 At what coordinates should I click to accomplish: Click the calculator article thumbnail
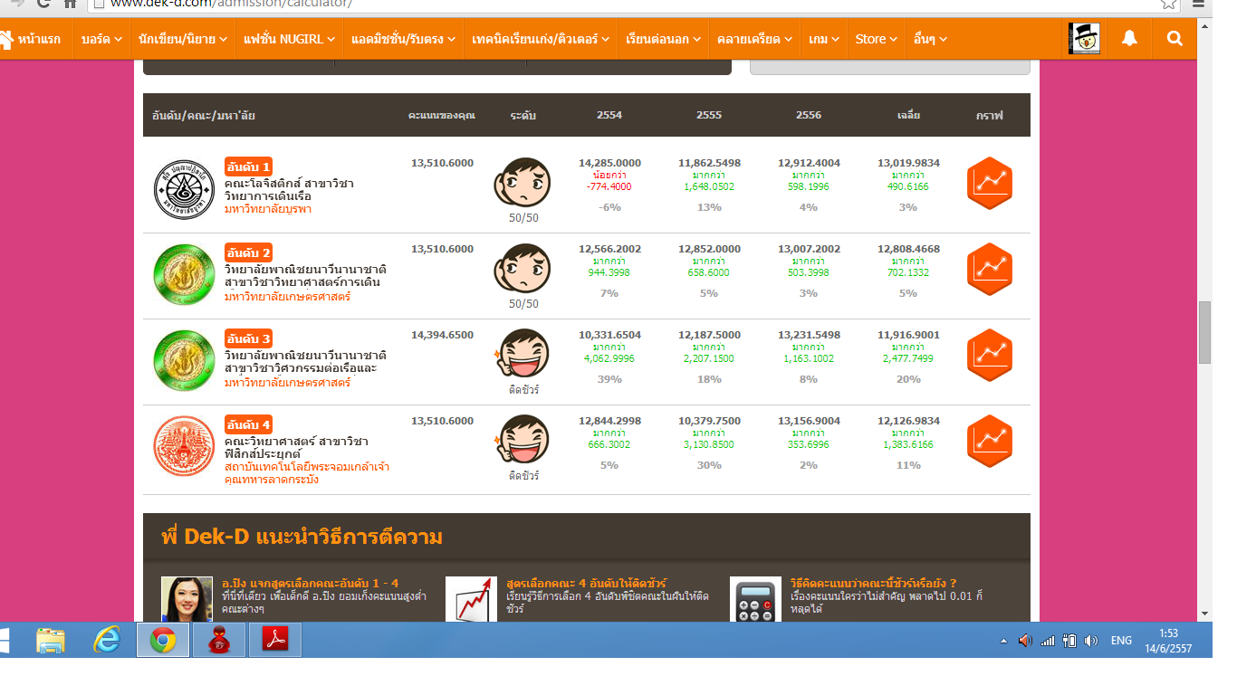(755, 598)
